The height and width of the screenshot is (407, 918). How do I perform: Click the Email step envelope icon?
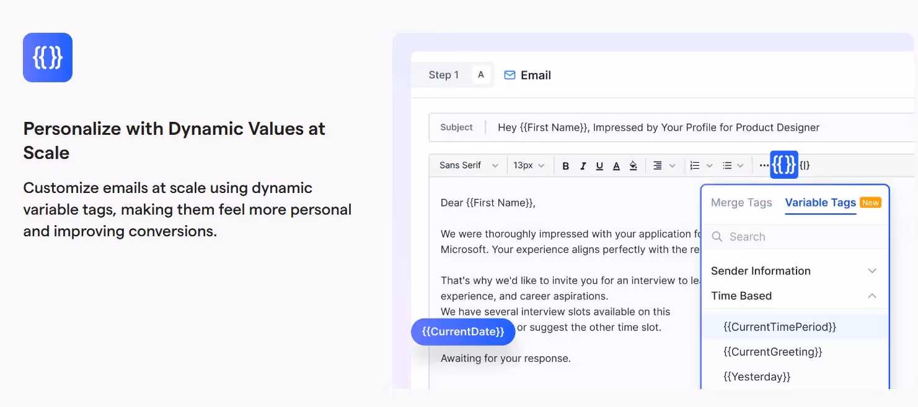(x=509, y=75)
